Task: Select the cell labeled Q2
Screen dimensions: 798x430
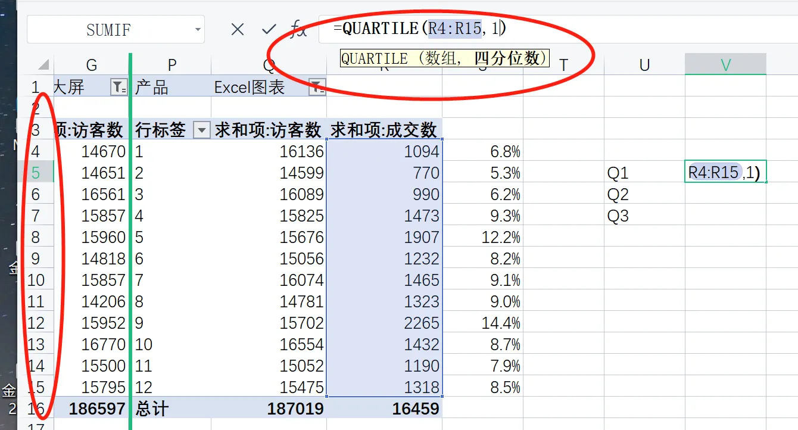Action: (644, 194)
